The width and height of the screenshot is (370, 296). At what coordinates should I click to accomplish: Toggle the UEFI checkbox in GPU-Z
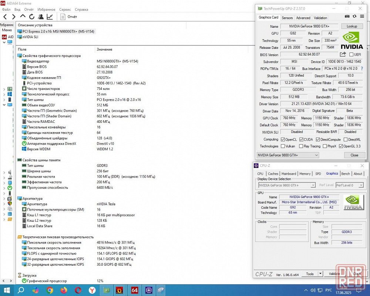pyautogui.click(x=351, y=54)
